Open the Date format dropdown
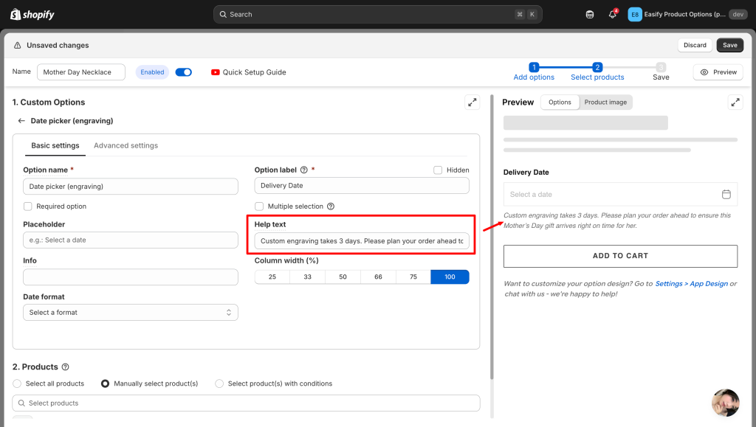 click(131, 313)
